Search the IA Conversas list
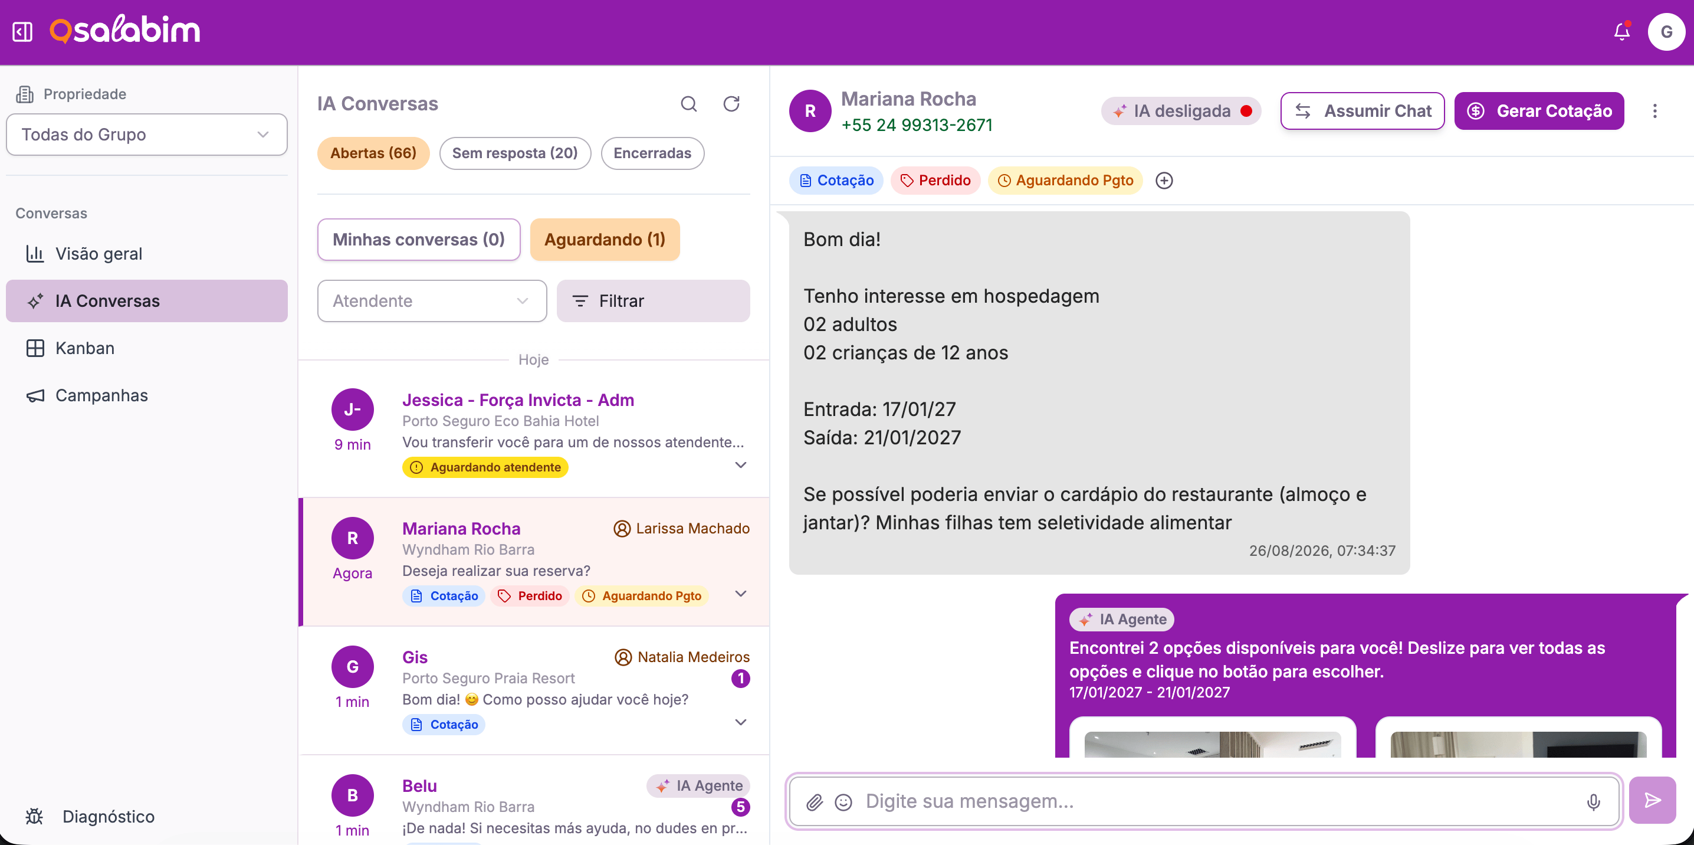 [x=688, y=104]
